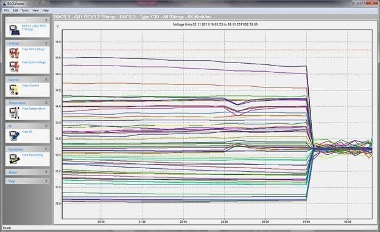The image size is (380, 232).
Task: Open the File menu
Action: point(7,11)
